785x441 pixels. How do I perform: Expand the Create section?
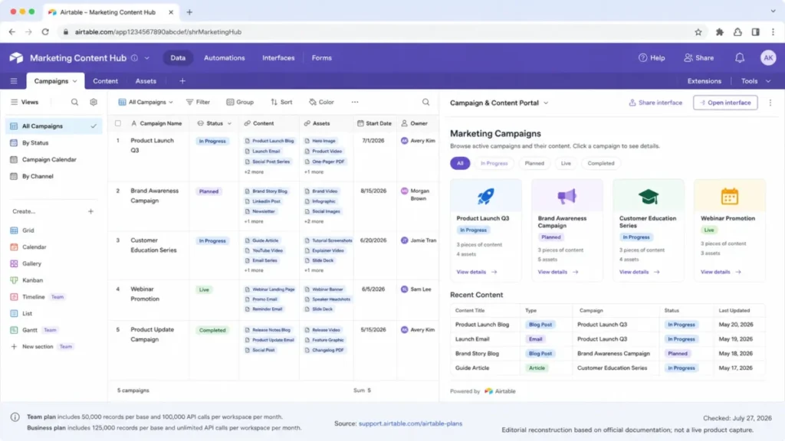point(24,211)
